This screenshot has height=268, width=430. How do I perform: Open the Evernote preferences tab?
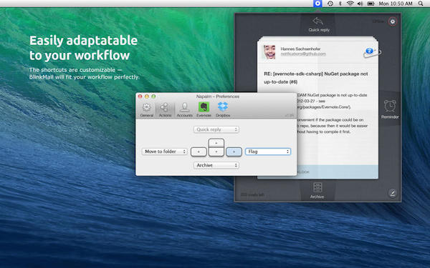click(x=204, y=109)
